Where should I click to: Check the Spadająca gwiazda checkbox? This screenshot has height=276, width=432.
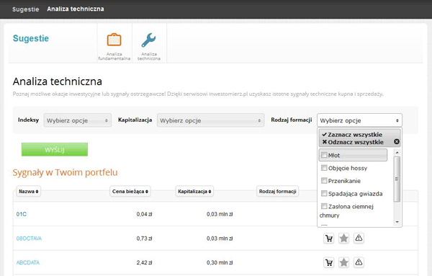(324, 193)
